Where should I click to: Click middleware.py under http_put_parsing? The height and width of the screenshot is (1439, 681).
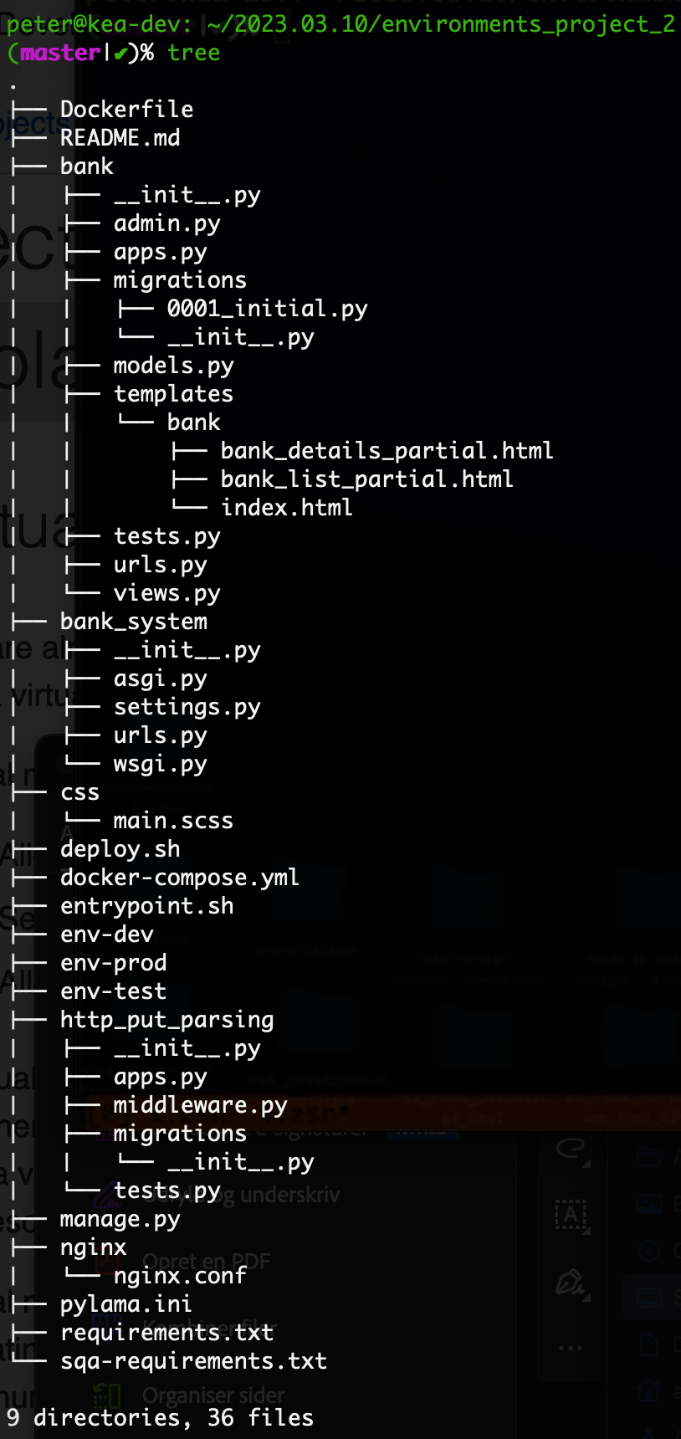click(x=201, y=1105)
